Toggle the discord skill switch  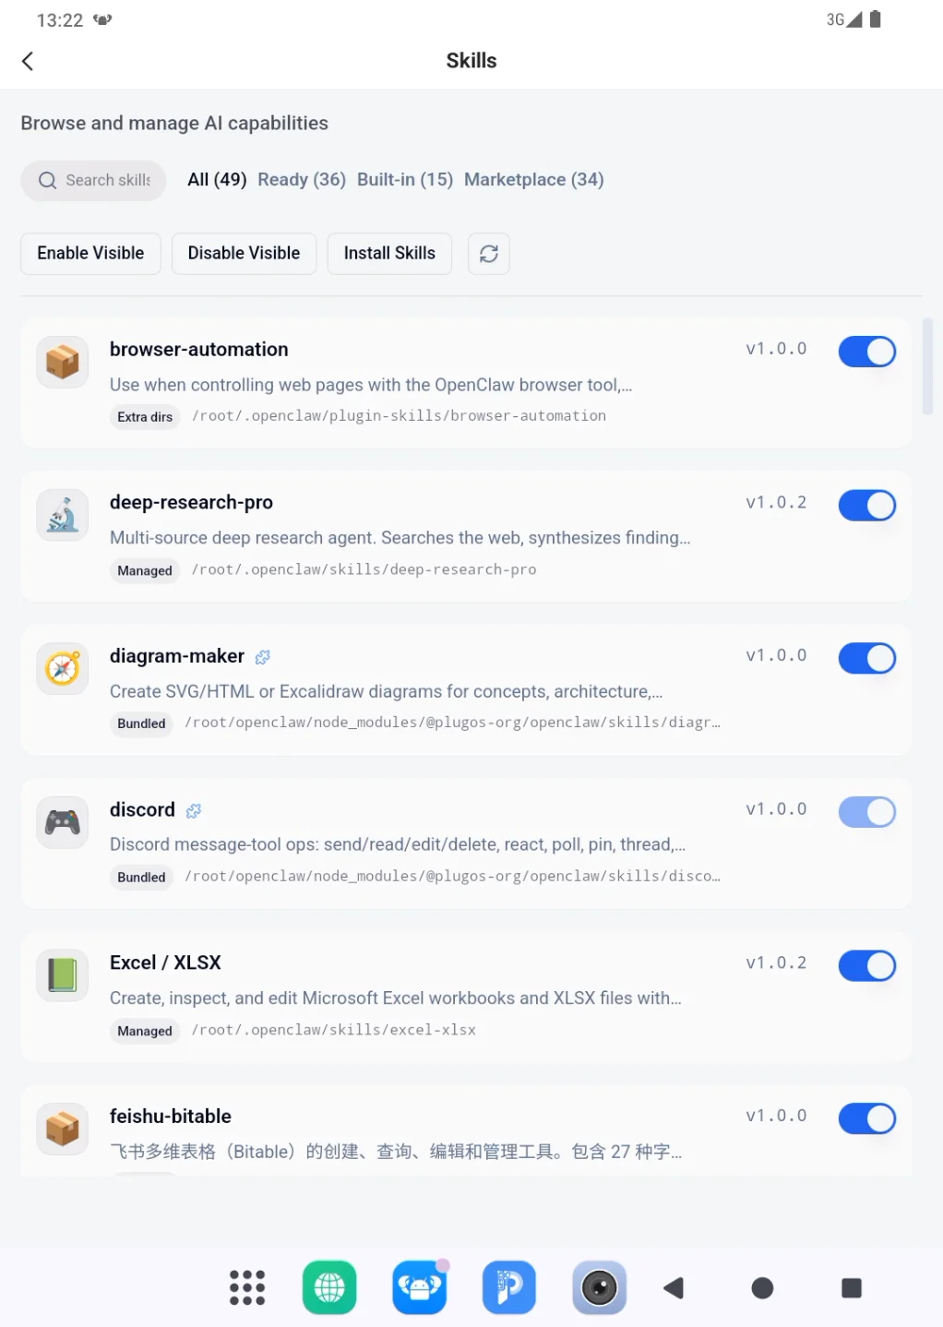coord(866,812)
